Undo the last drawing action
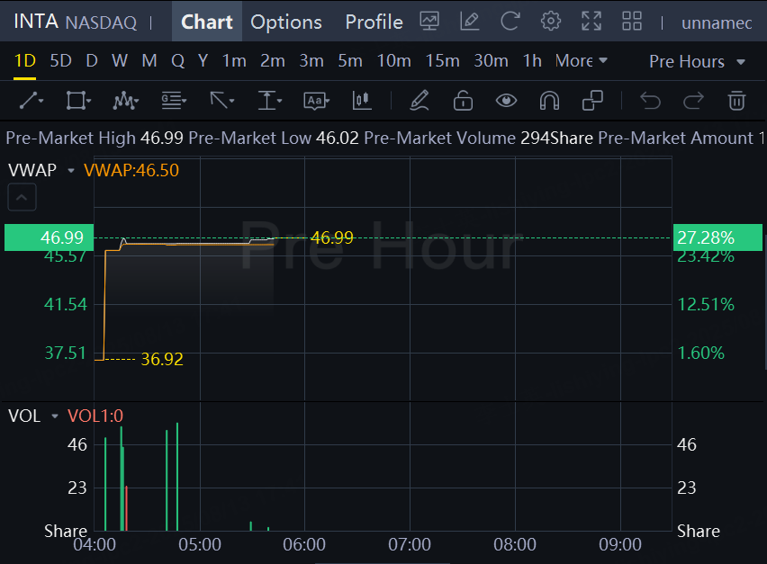767x564 pixels. coord(651,101)
